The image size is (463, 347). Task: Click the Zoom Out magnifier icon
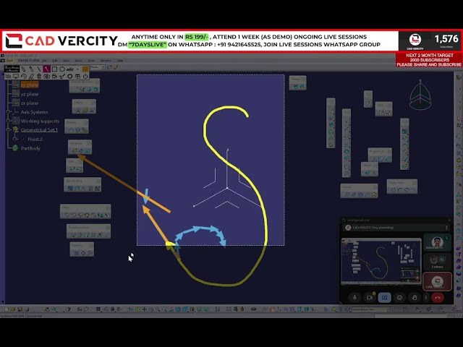pos(164,309)
